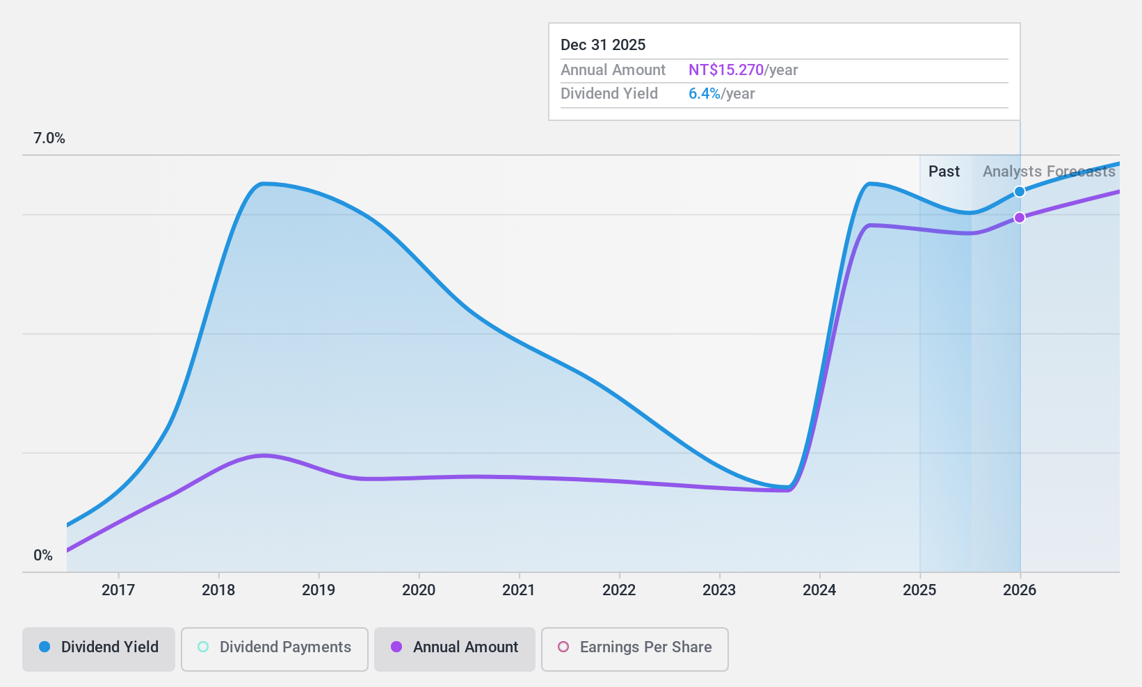
Task: Click the NT$15.270/year value in tooltip
Action: pyautogui.click(x=743, y=70)
